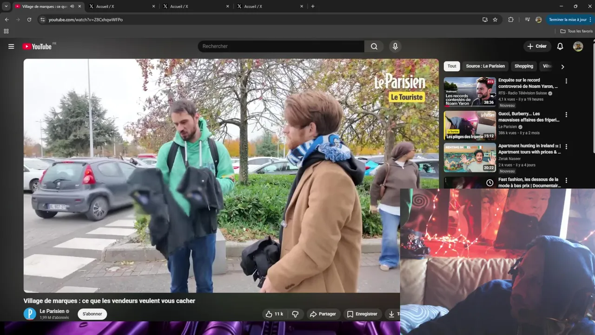Open the Gucci, Burberry friperies video thumbnail
Screen dimensions: 595x335
coord(469,125)
